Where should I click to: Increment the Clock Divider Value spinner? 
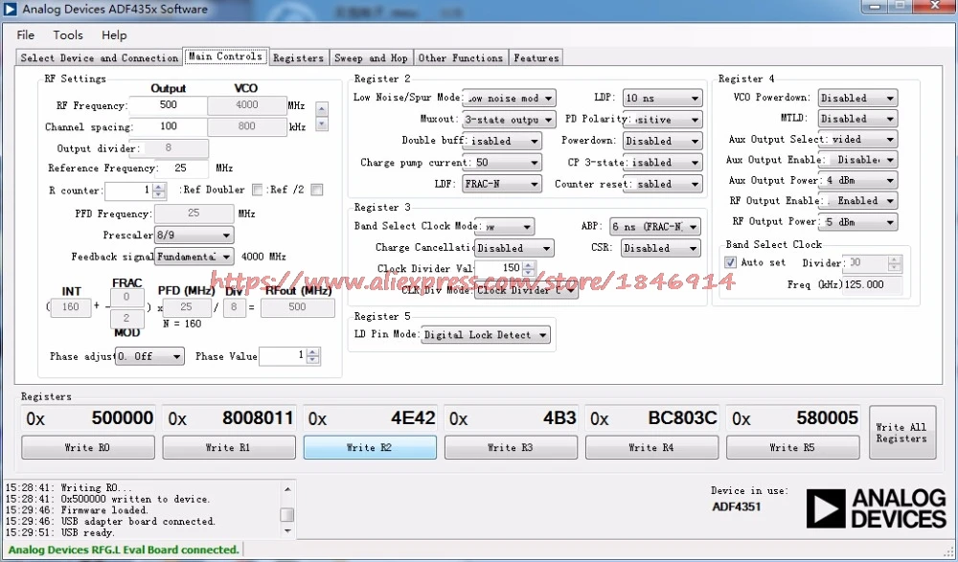pyautogui.click(x=529, y=264)
